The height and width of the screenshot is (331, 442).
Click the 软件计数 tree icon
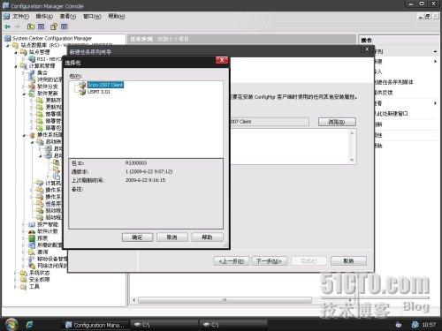32,231
